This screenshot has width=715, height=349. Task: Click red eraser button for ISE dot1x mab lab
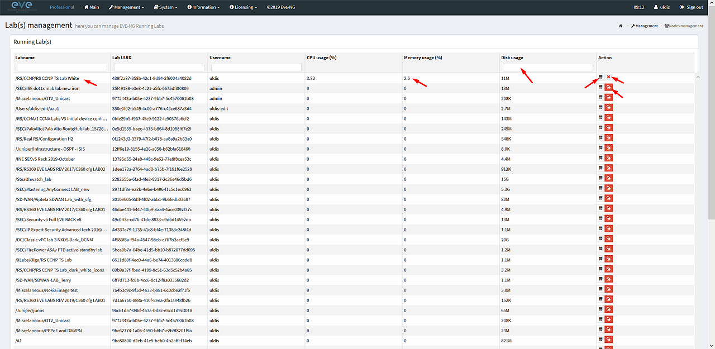pyautogui.click(x=609, y=87)
